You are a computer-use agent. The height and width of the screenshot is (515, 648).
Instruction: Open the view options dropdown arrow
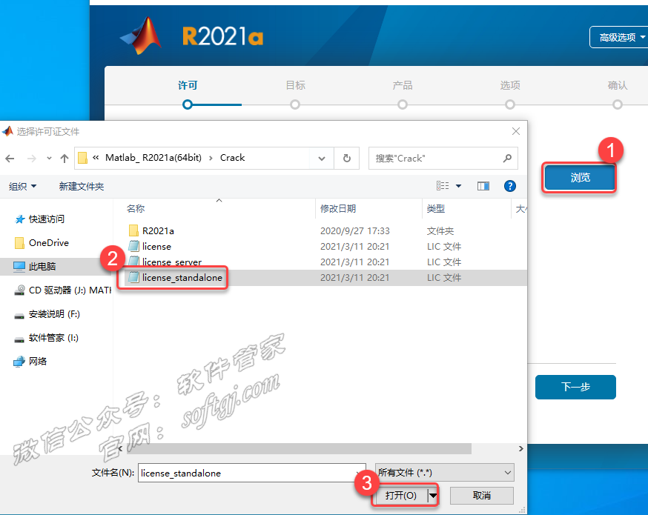(458, 186)
